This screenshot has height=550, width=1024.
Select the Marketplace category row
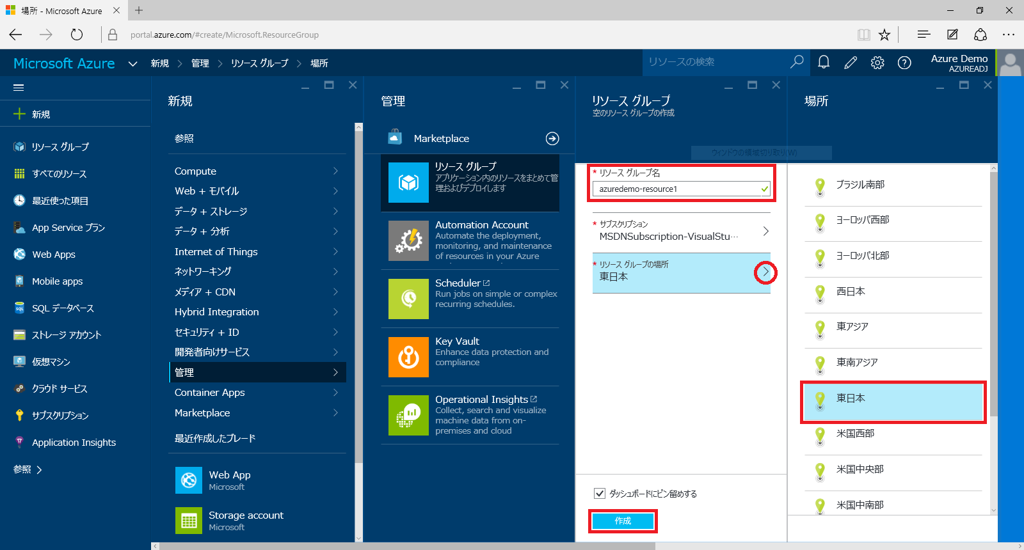coord(257,413)
